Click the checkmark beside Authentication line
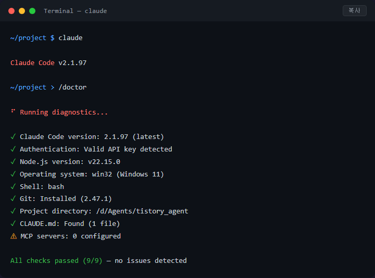 click(13, 149)
